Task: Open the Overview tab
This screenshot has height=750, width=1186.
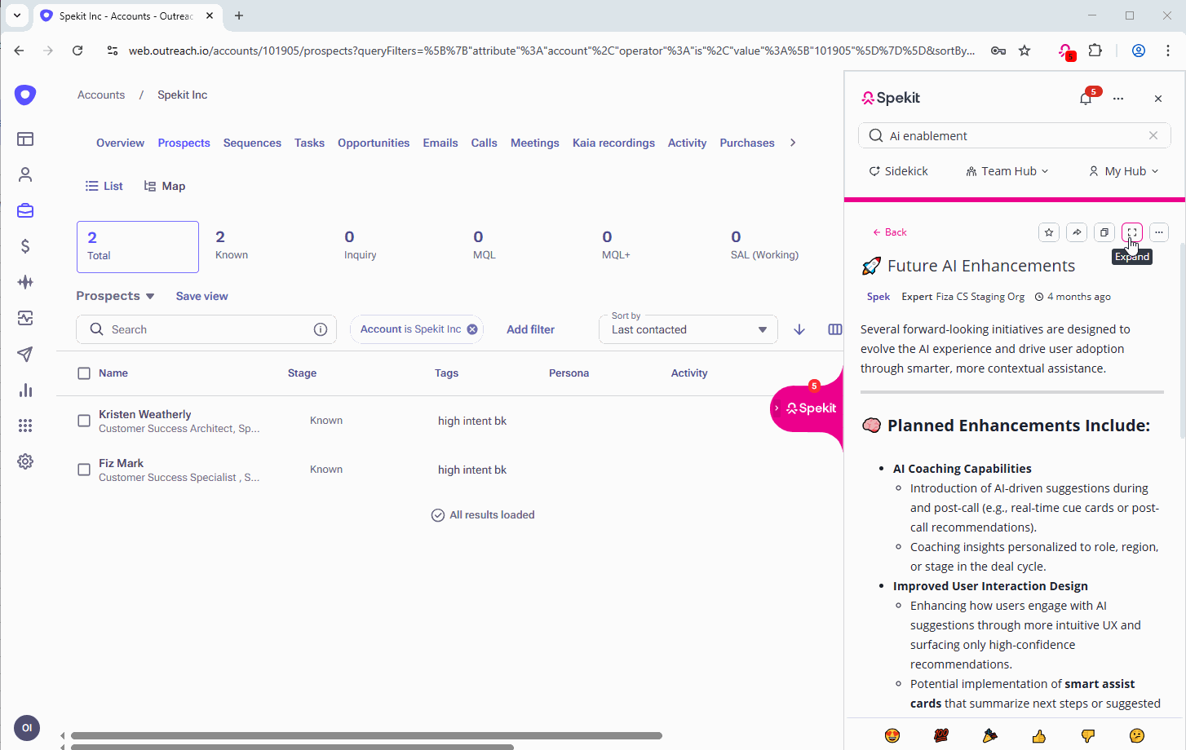Action: coord(120,143)
